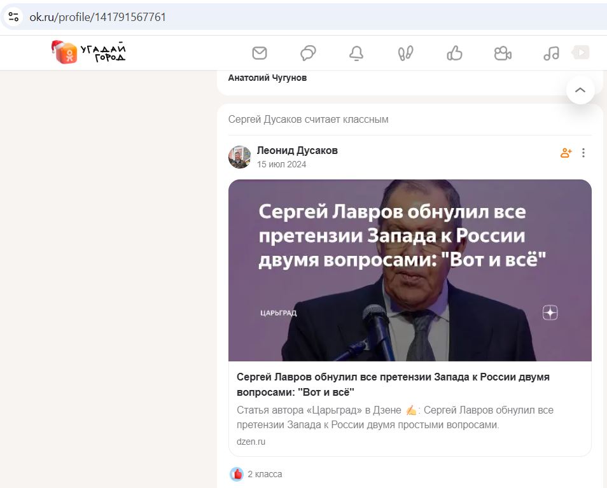
Task: Open the Messages envelope icon
Action: coord(260,53)
